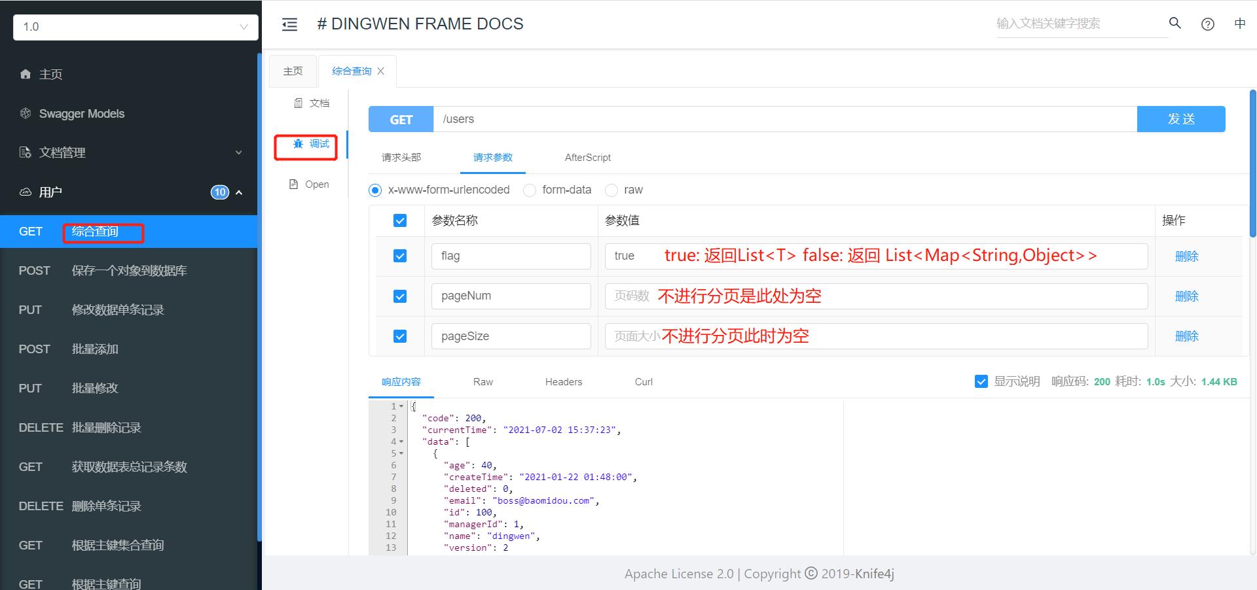This screenshot has height=590, width=1257.
Task: Select DELETE 批量删除记录 entry
Action: point(128,428)
